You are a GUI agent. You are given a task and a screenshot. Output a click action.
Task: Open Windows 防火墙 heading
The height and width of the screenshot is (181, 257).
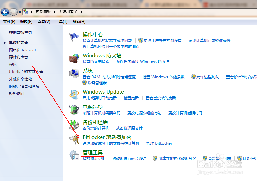(102, 55)
